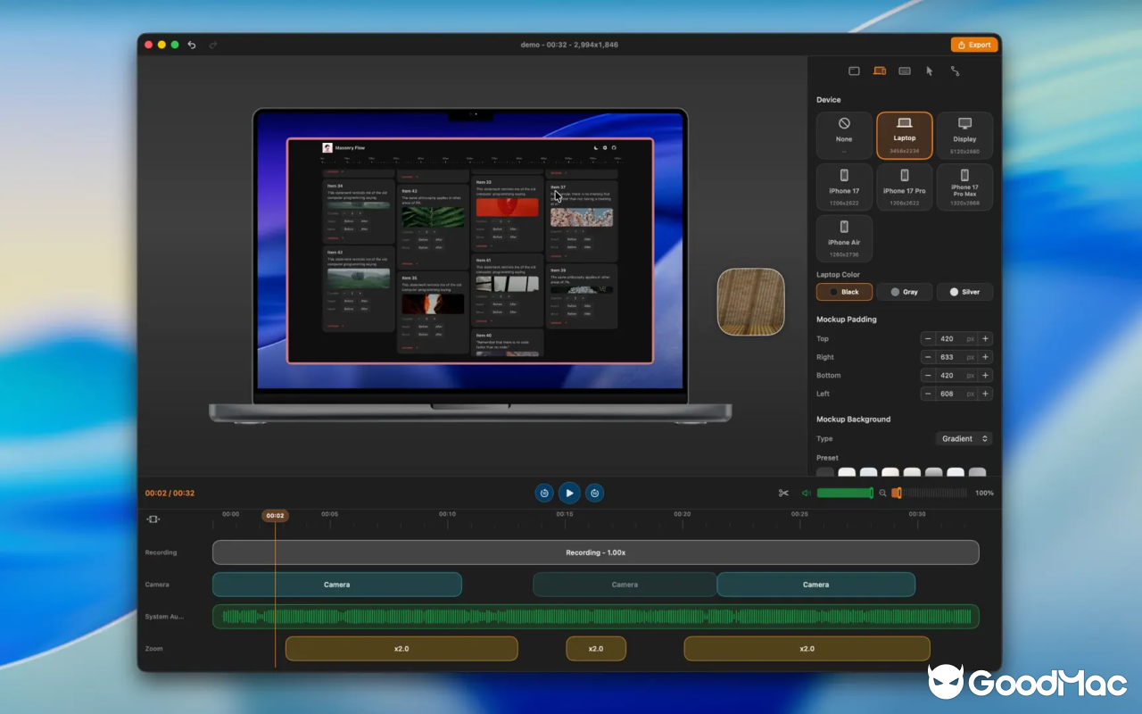Set laptop color to Black
This screenshot has width=1142, height=714.
844,292
